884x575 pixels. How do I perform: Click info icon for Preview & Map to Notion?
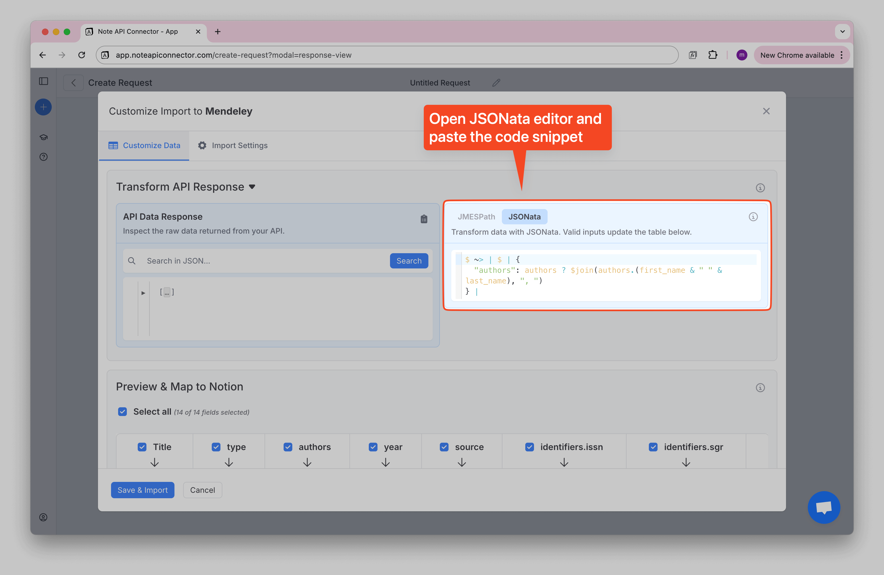tap(760, 387)
